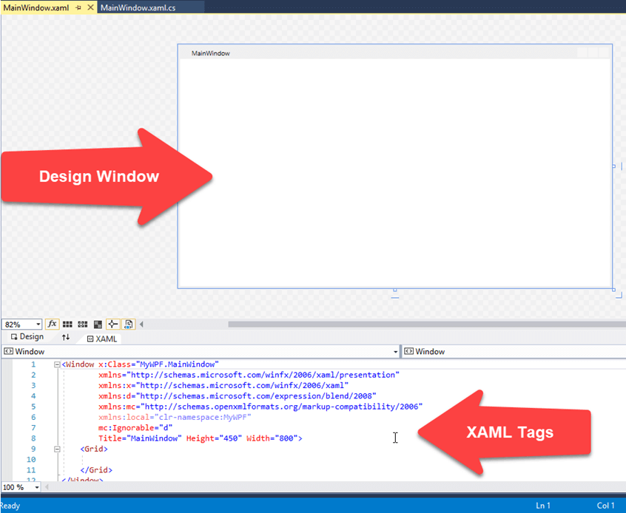
Task: Click the Snapline Snapping icon
Action: point(113,324)
